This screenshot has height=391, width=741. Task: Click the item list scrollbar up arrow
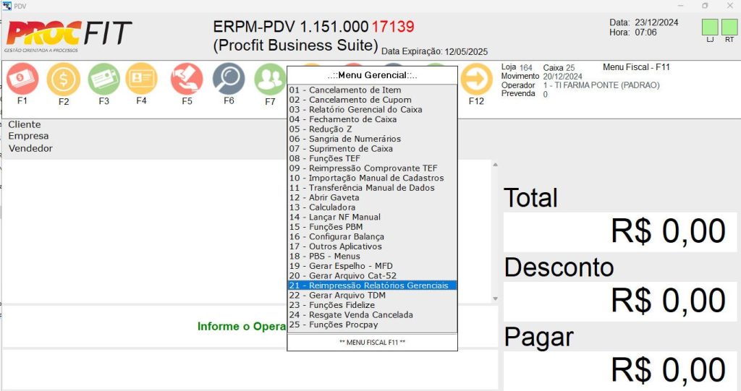[x=495, y=165]
